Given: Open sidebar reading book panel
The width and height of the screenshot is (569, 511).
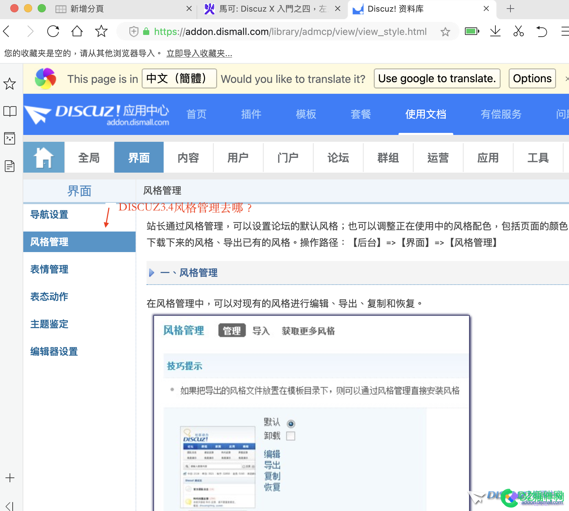Looking at the screenshot, I should click(10, 111).
